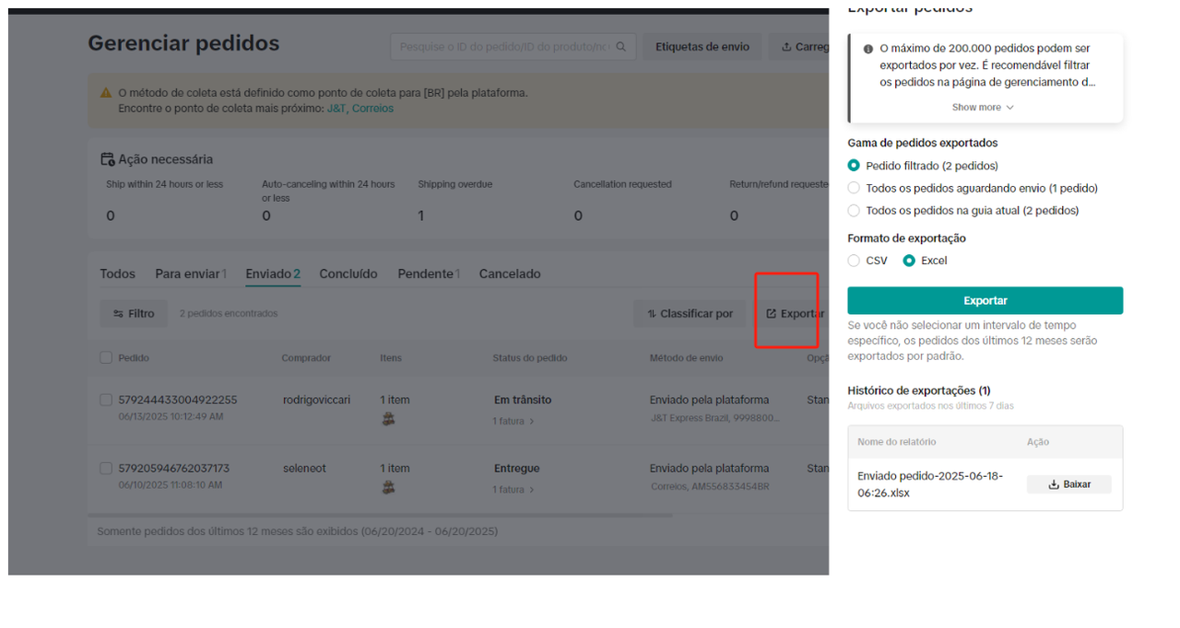Image resolution: width=1180 pixels, height=628 pixels.
Task: Expand 1 fatura for Entregue order
Action: click(513, 489)
